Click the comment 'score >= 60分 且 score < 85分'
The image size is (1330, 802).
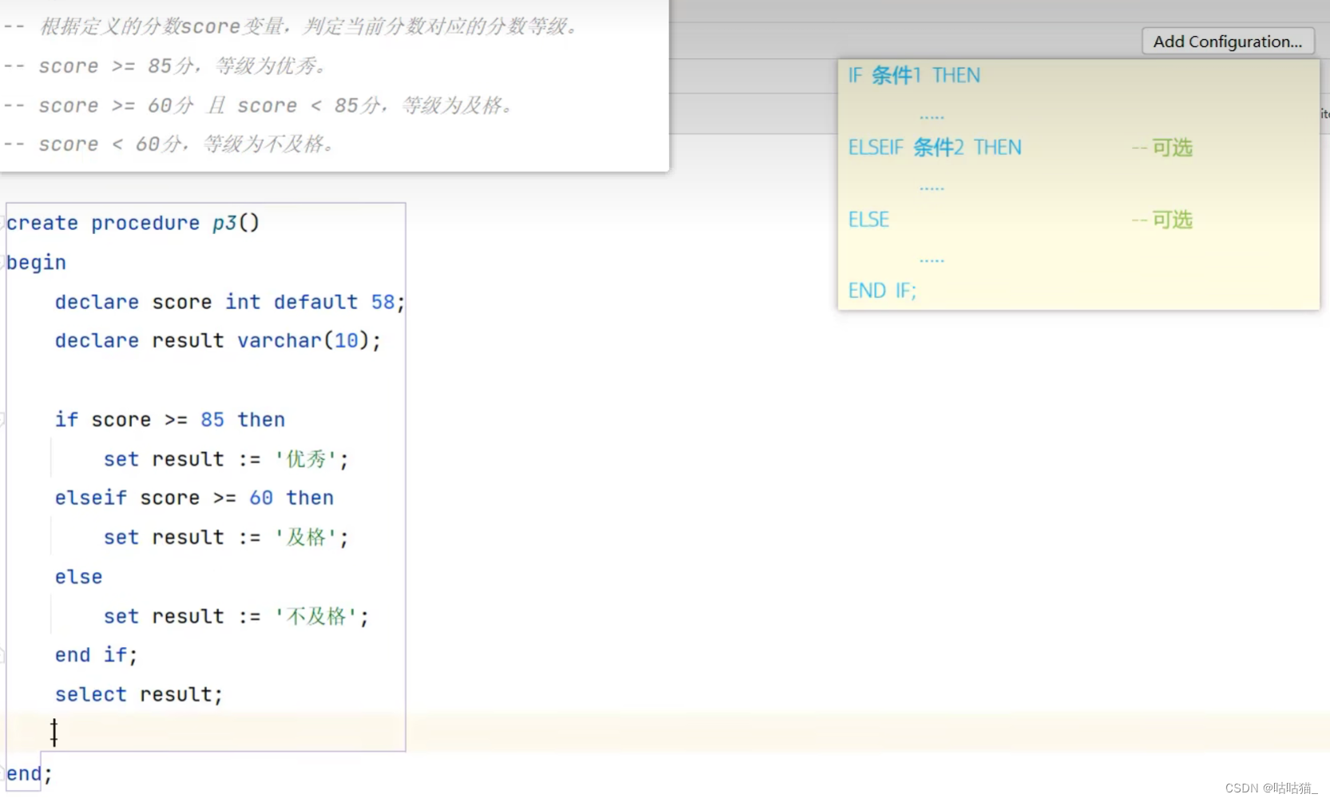click(259, 105)
